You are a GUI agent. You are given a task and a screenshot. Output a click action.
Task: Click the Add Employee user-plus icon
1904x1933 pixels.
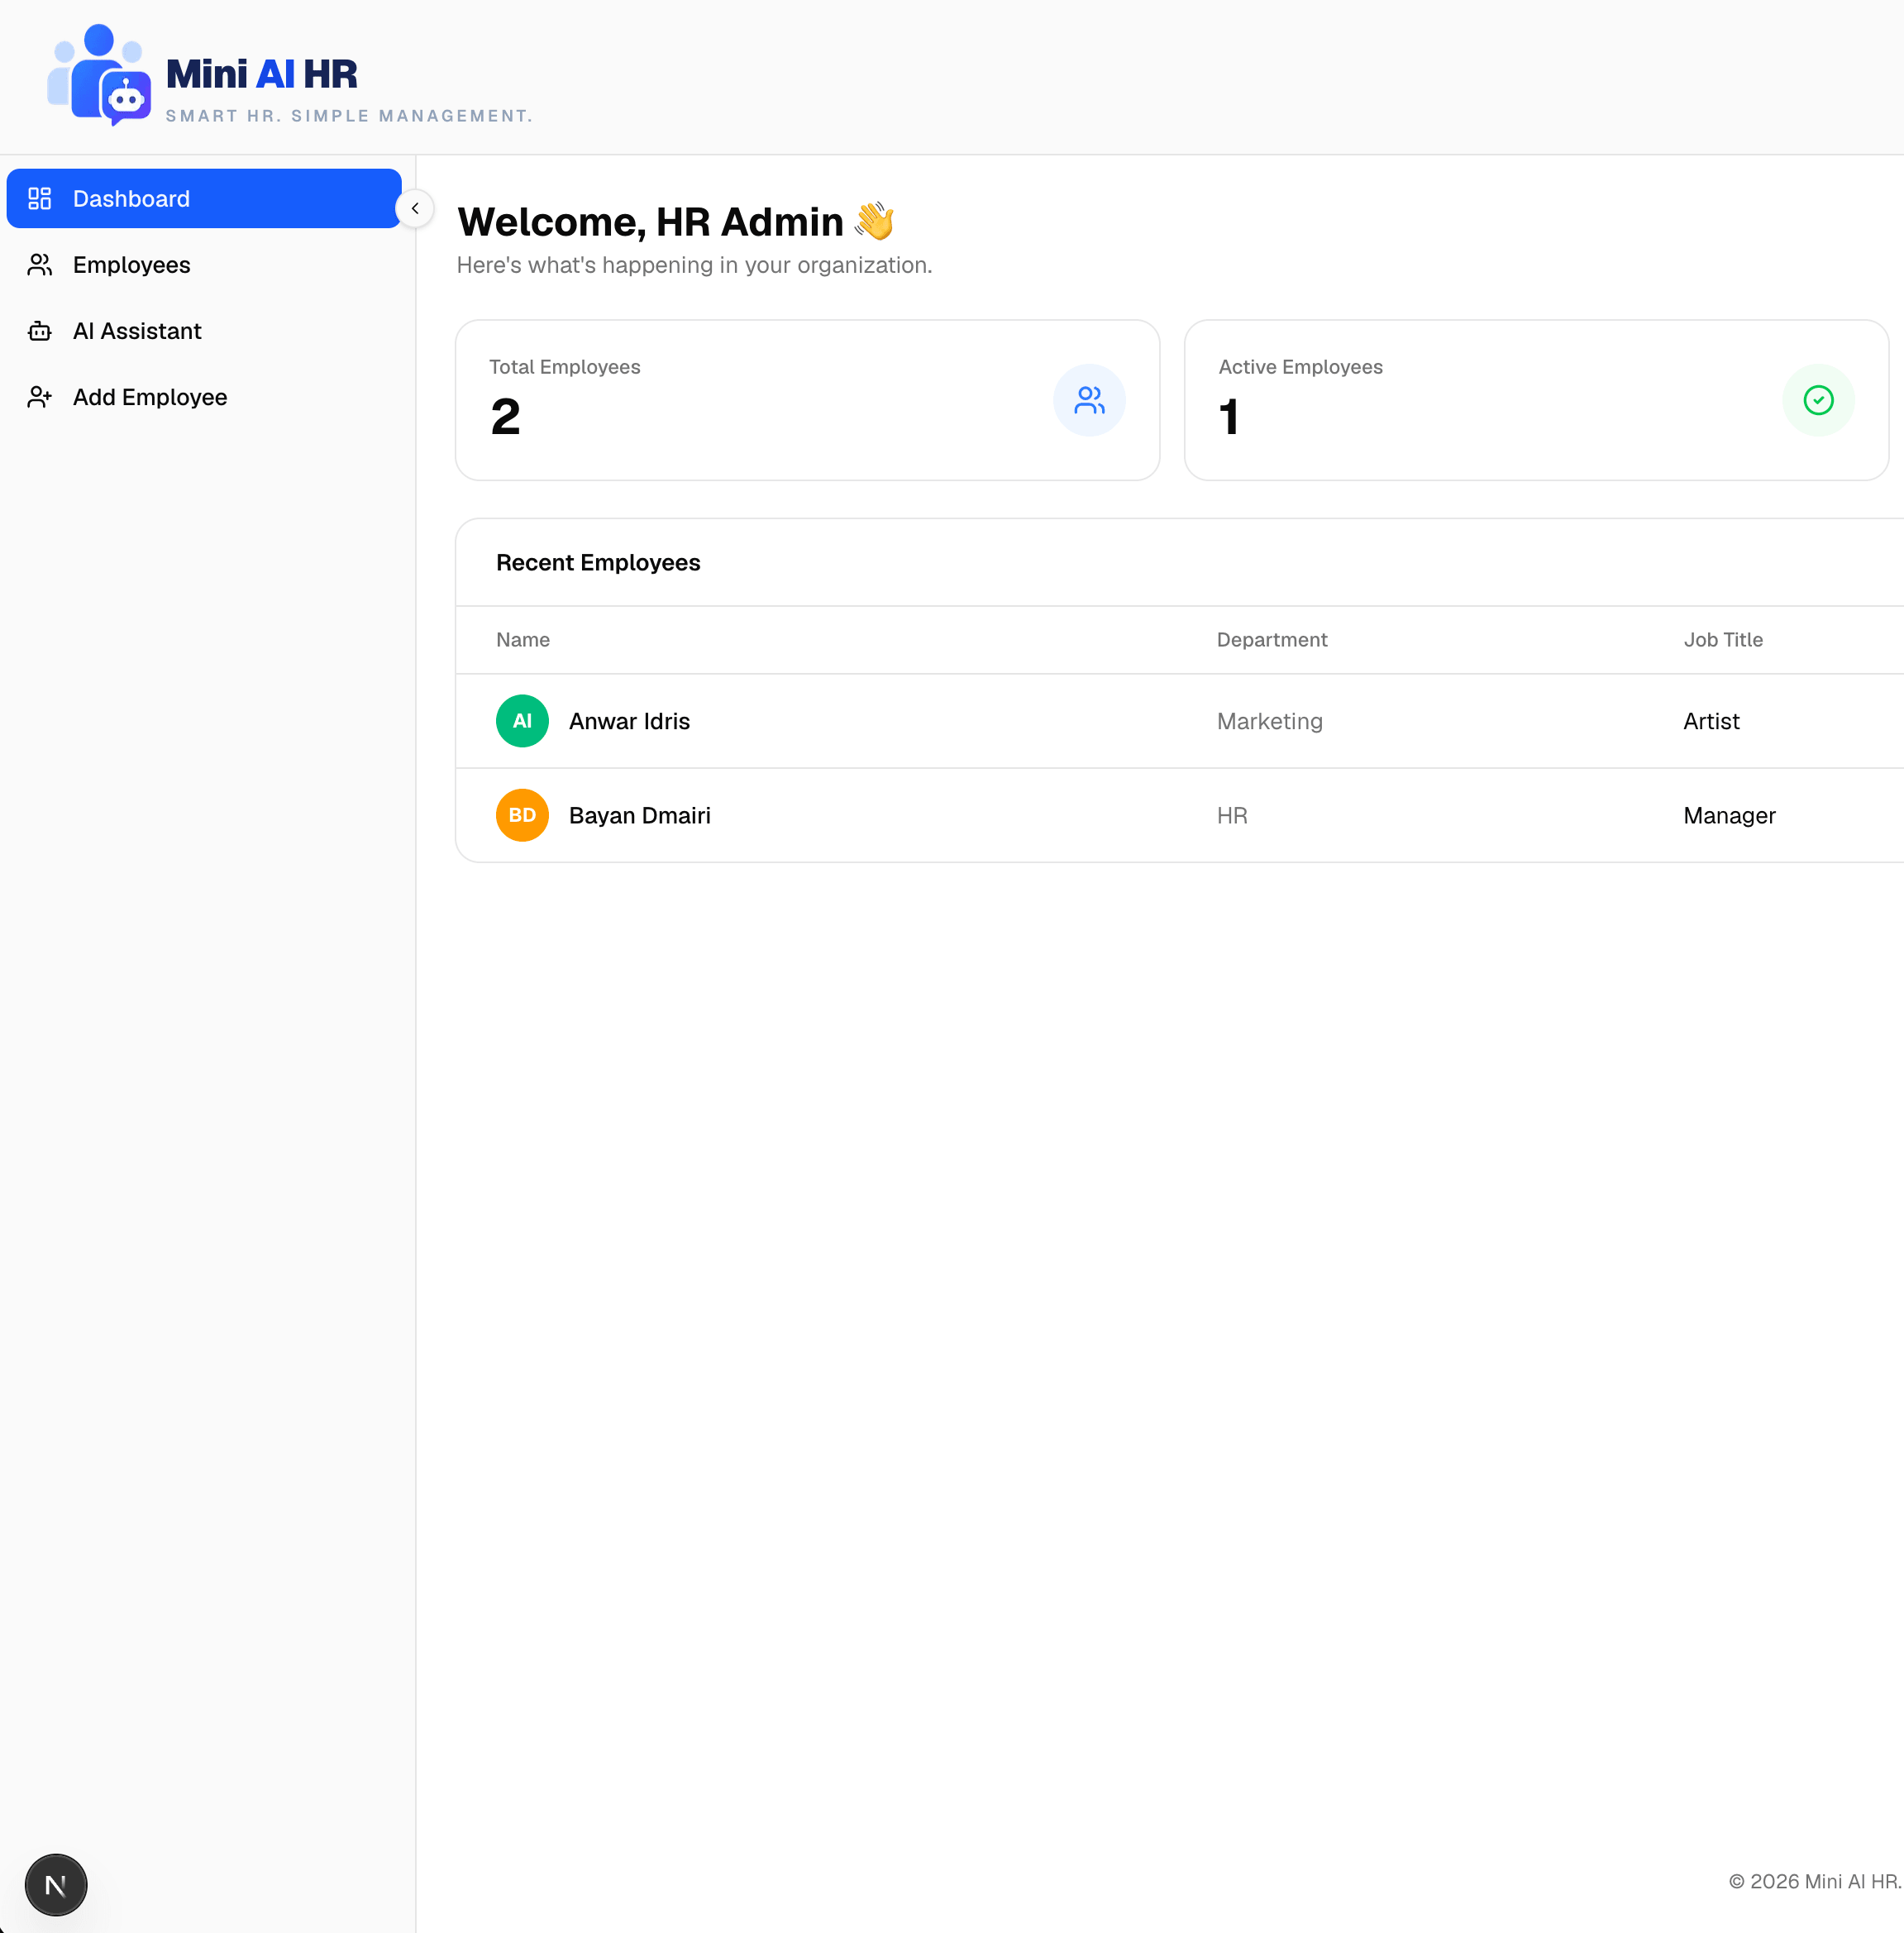(40, 397)
